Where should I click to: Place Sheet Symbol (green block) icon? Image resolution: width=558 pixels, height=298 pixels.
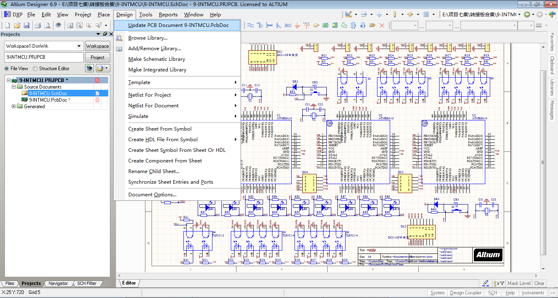pyautogui.click(x=326, y=25)
